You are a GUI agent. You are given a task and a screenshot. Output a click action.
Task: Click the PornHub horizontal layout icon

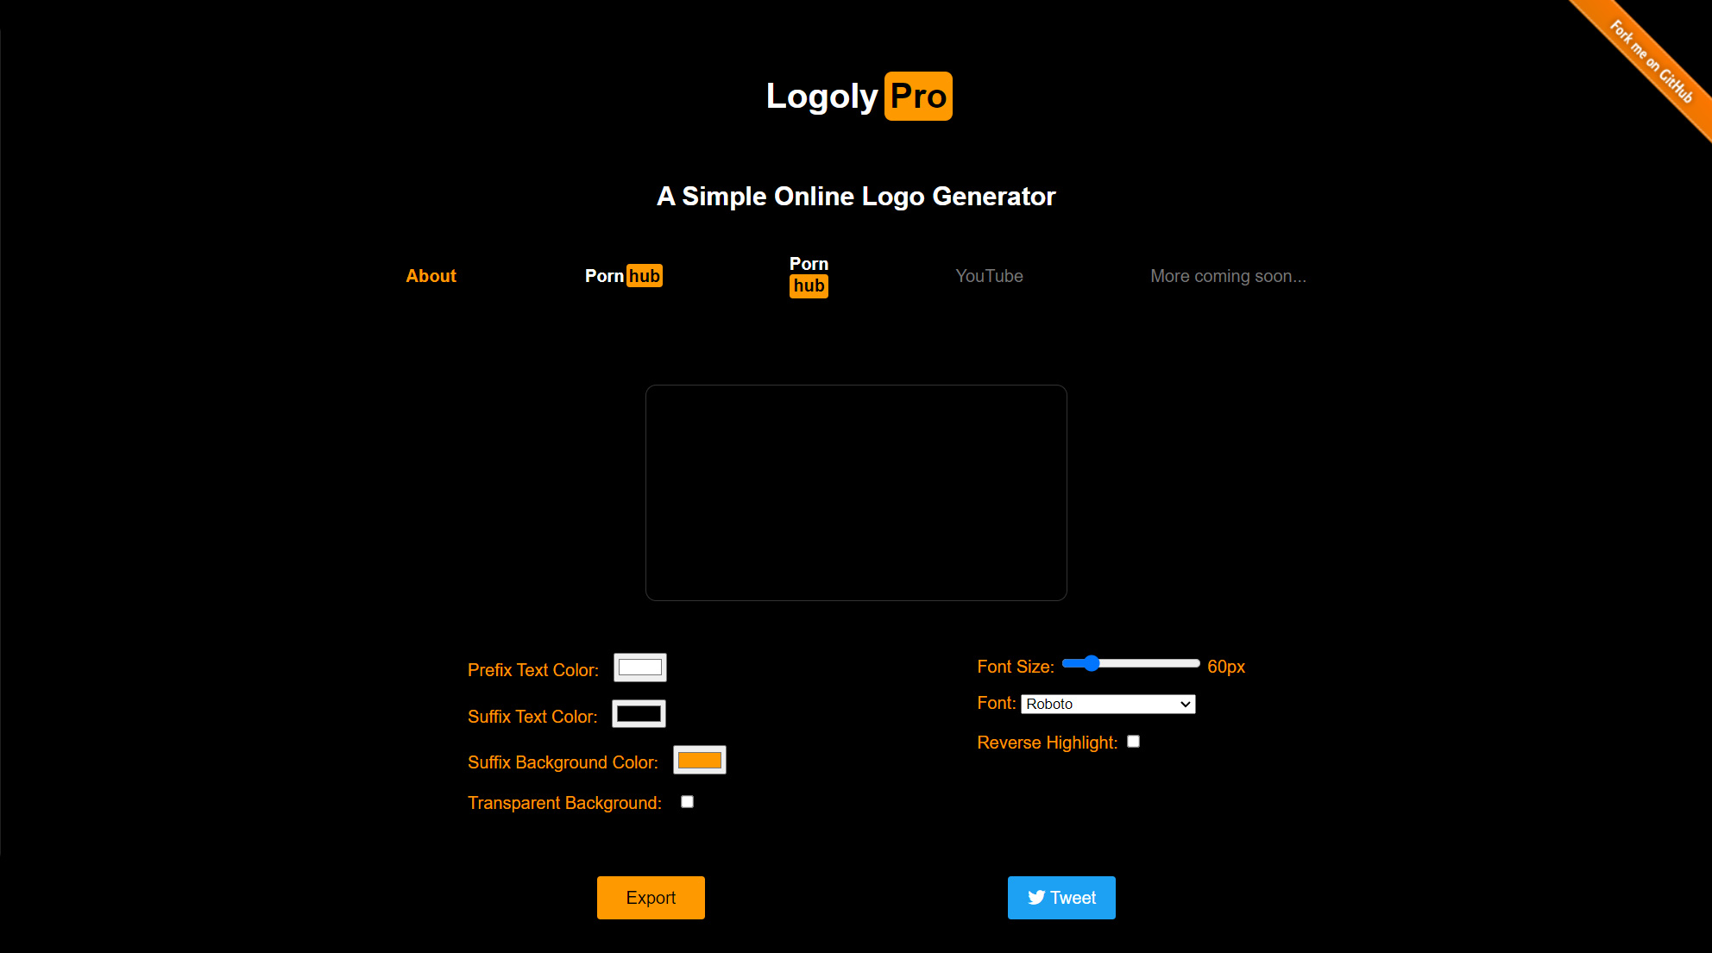[626, 276]
